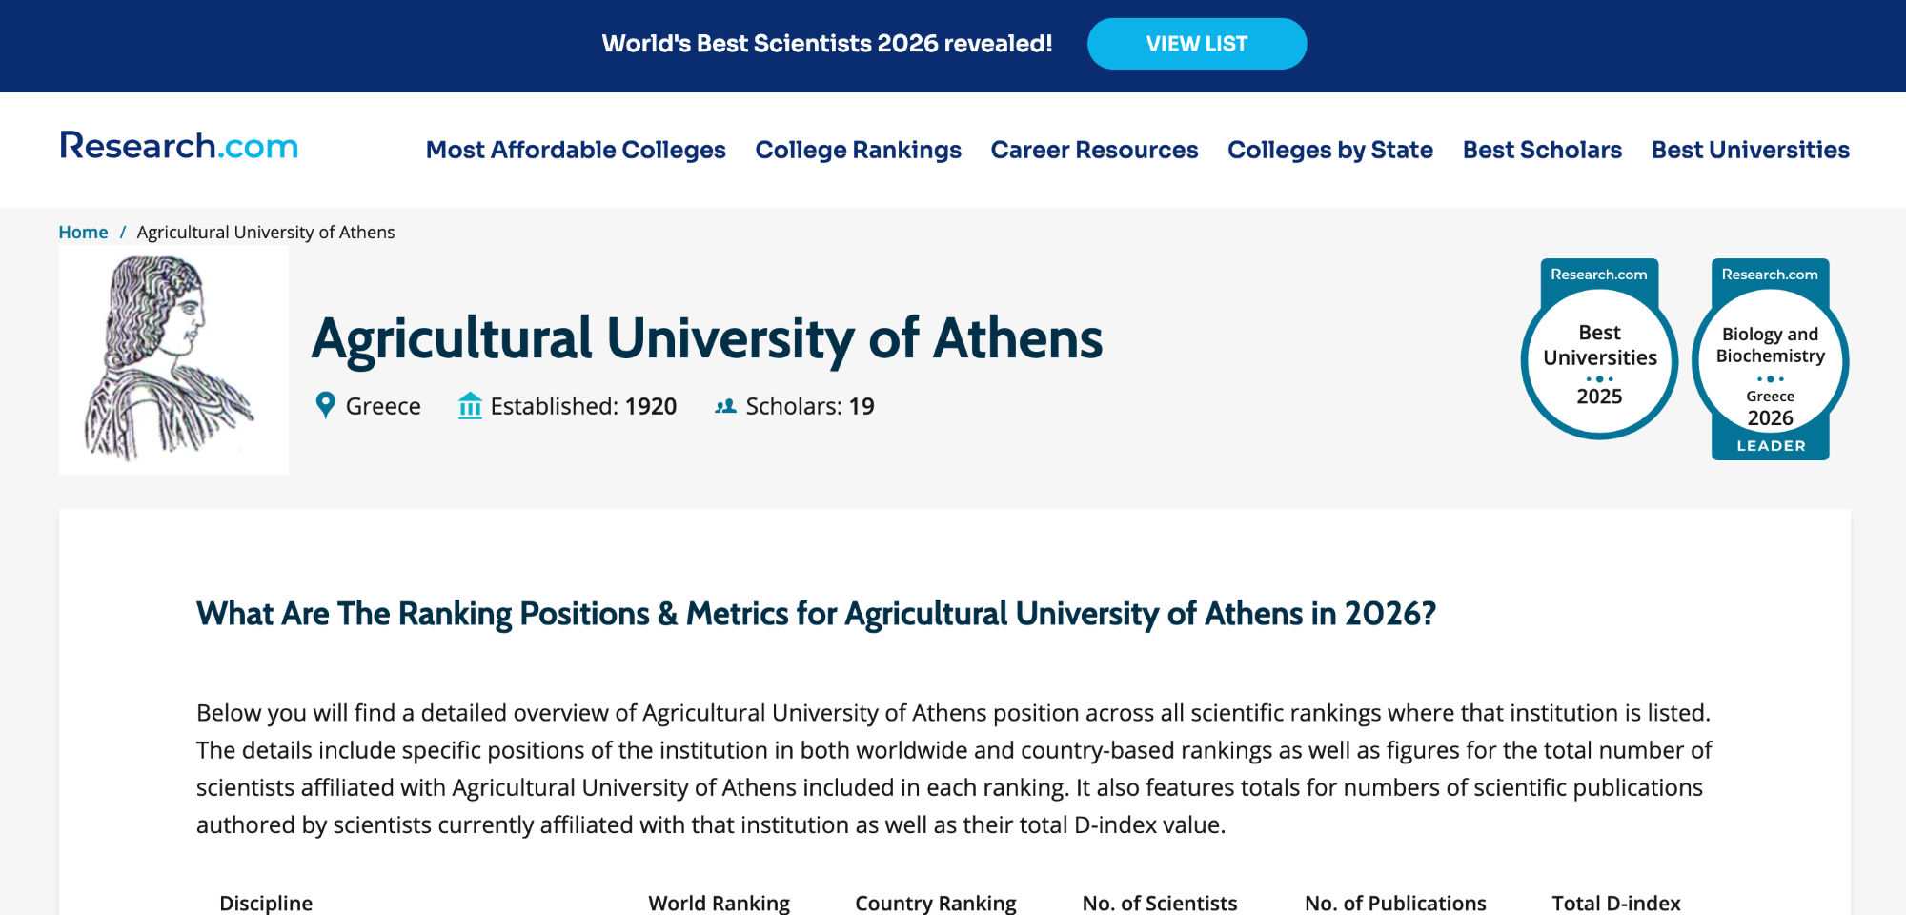The height and width of the screenshot is (915, 1906).
Task: Open Career Resources menu item
Action: (x=1094, y=150)
